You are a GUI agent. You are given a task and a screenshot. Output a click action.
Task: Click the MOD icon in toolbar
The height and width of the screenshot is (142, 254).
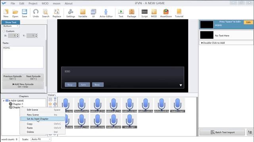[154, 13]
